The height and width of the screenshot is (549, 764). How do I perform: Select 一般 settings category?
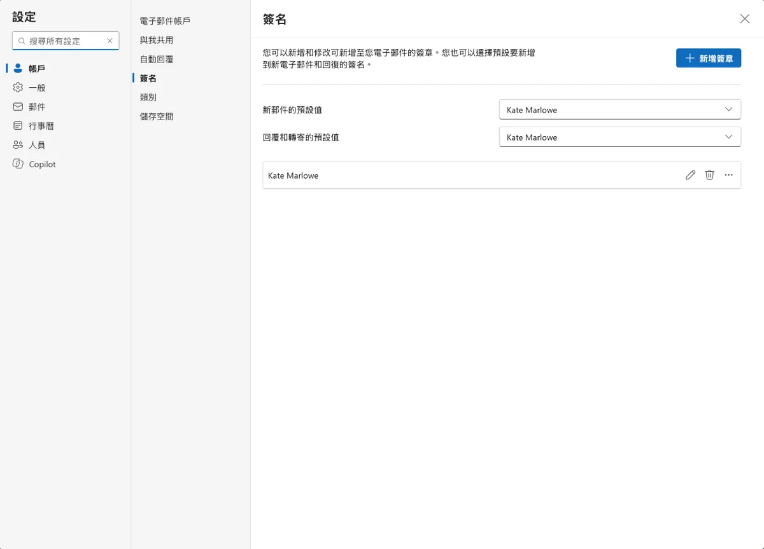37,88
